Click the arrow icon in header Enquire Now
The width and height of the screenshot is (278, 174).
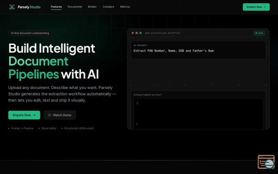[x=265, y=7]
